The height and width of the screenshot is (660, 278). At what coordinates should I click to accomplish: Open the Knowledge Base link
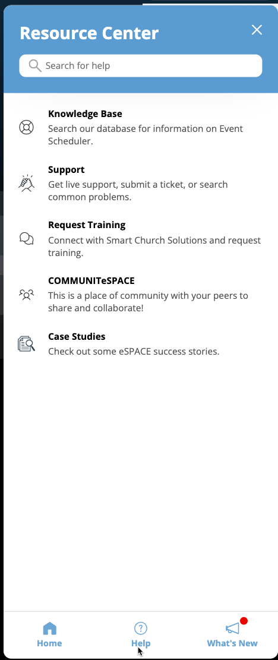(x=85, y=113)
